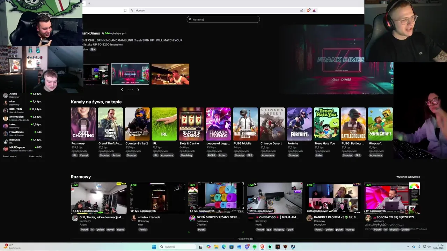Open takuu avatar in the sidebar

(5, 126)
